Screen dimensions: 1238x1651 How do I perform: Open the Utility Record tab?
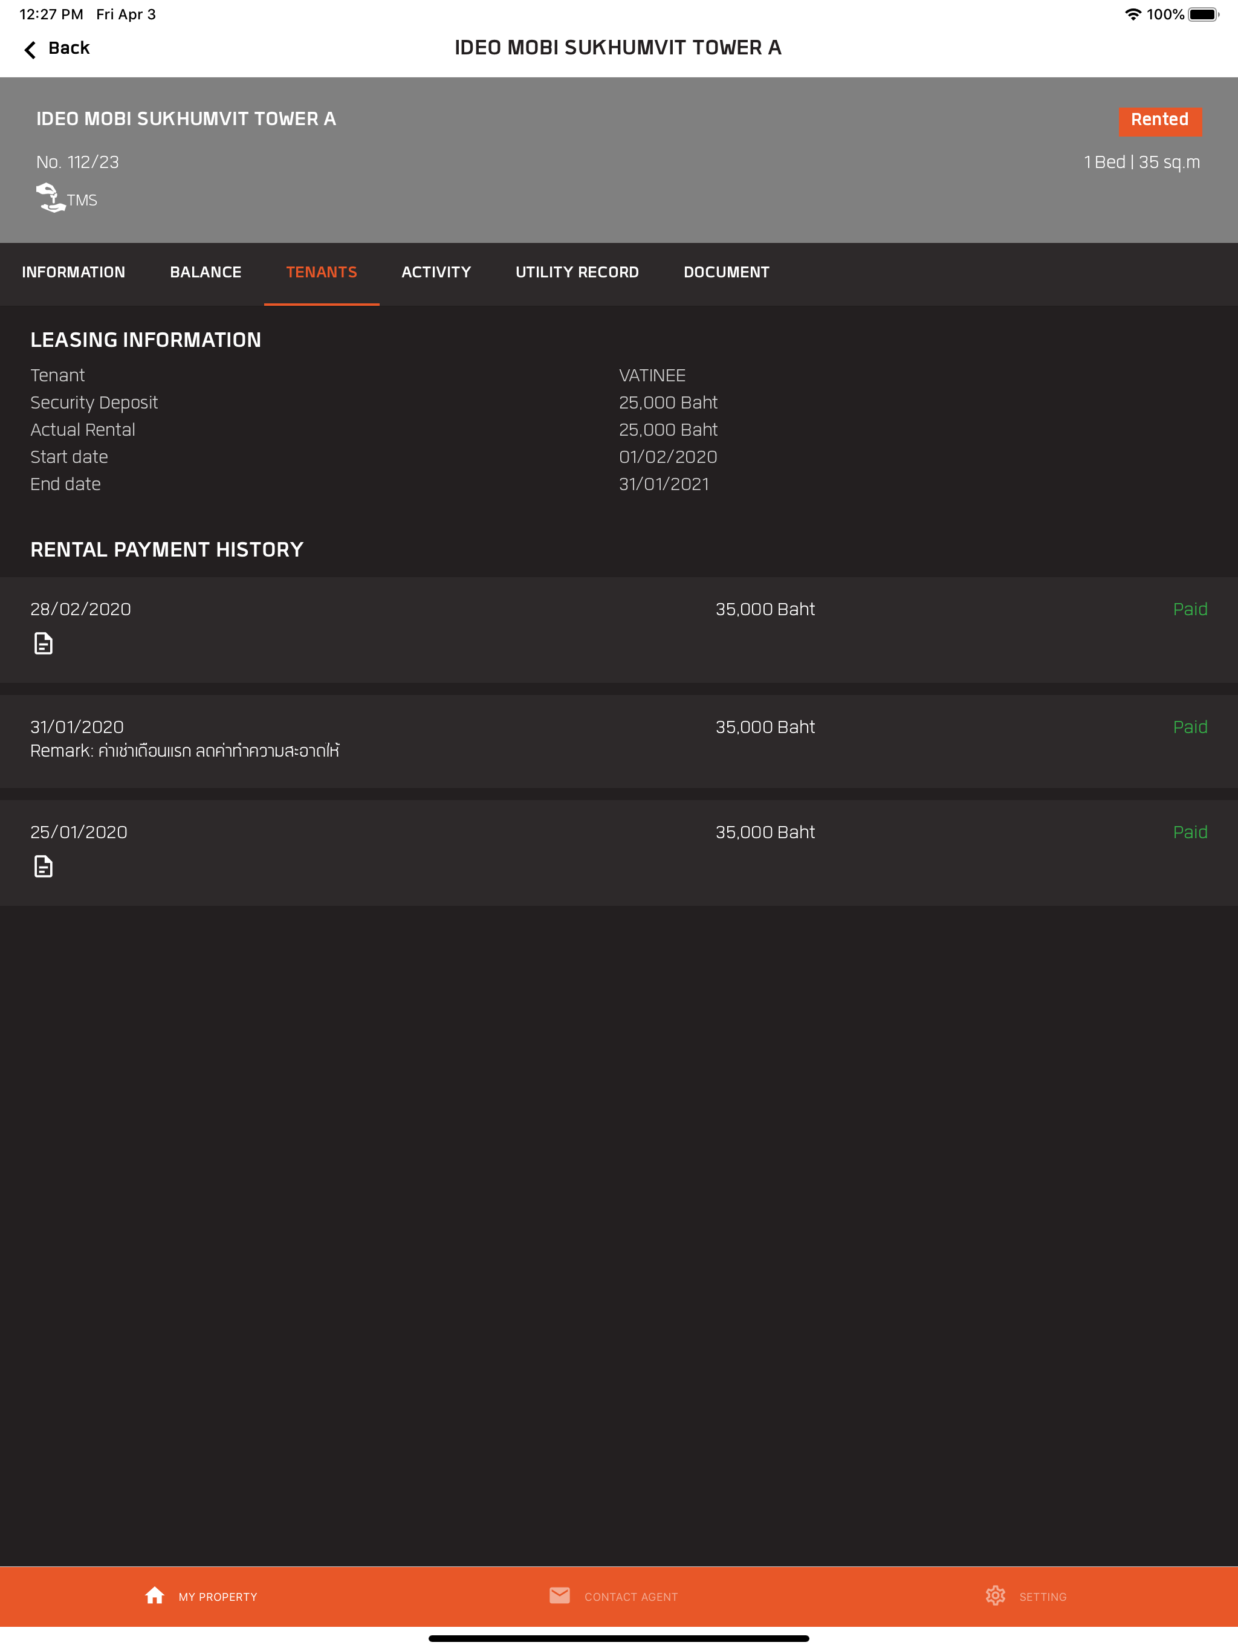[577, 273]
